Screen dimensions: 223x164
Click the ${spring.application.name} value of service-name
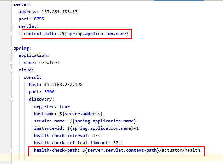click(x=103, y=121)
